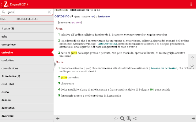Jump up with the up-arrow button
The width and height of the screenshot is (196, 122).
(192, 58)
